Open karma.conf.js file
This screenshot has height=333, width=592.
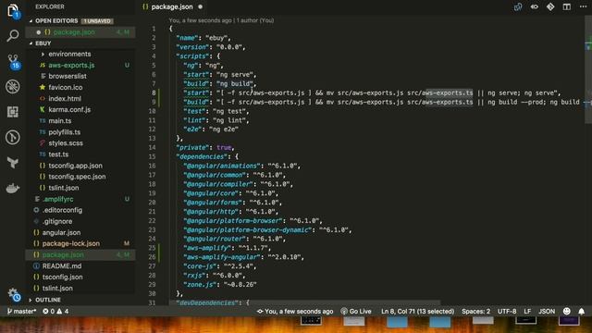tap(69, 110)
